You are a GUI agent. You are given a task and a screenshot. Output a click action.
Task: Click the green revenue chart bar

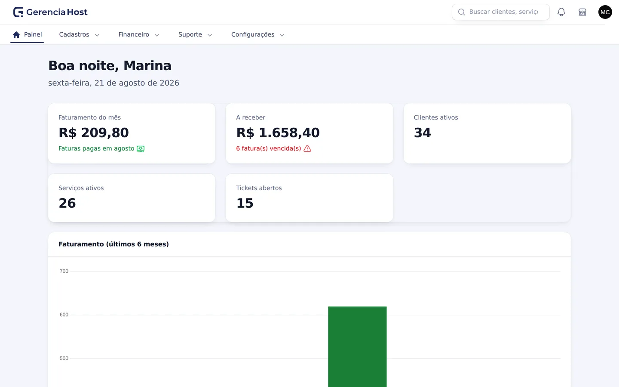coord(357,347)
